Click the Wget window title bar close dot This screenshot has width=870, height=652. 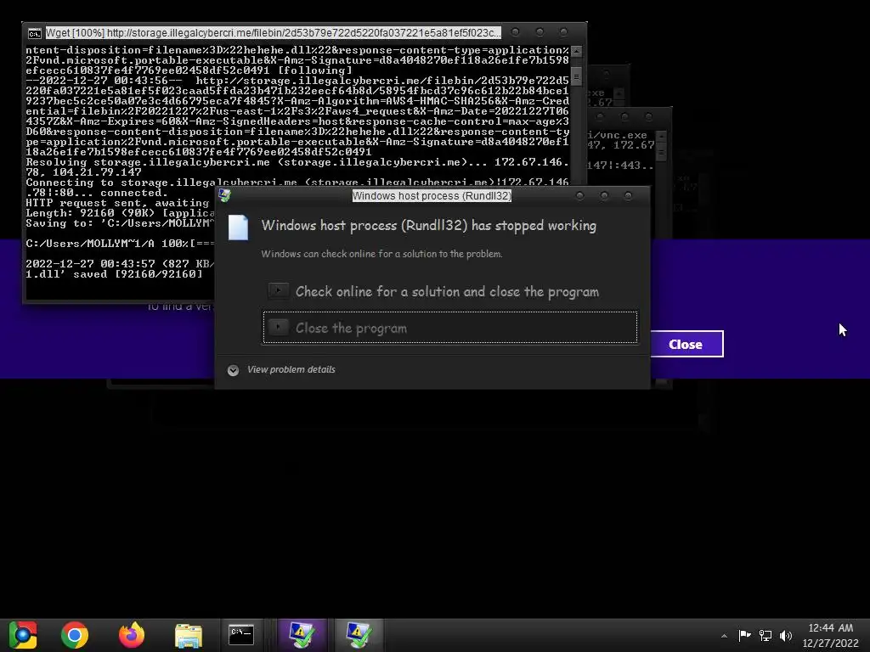pos(564,32)
